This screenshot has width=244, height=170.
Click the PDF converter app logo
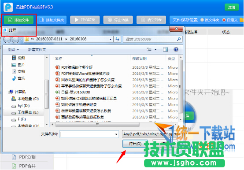pyautogui.click(x=8, y=7)
